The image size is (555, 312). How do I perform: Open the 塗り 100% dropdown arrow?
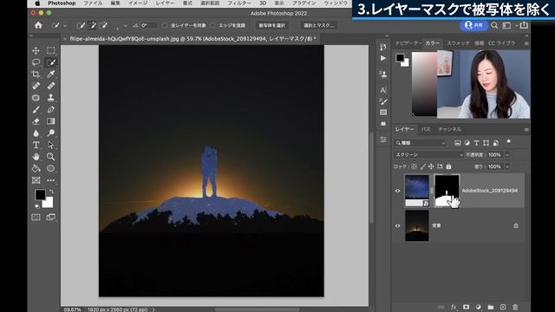[x=507, y=166]
